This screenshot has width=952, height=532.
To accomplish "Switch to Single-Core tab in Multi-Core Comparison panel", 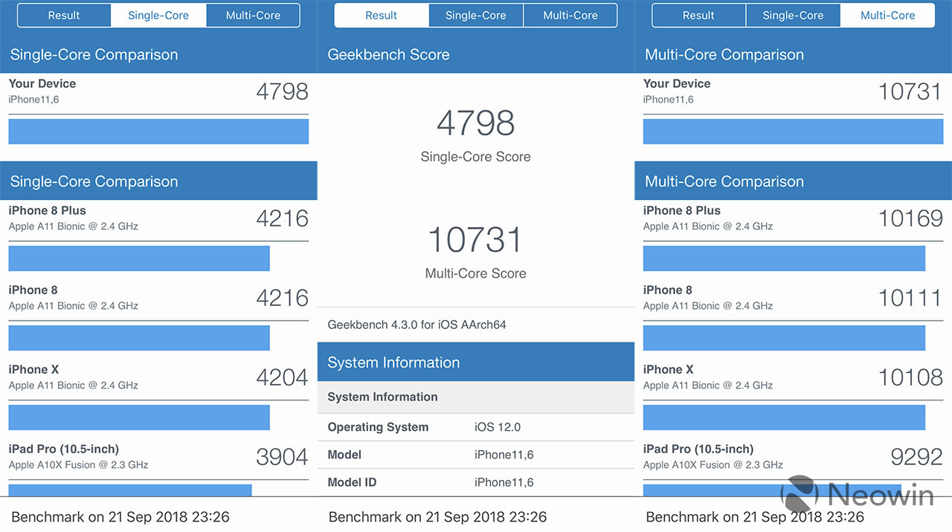I will [793, 16].
